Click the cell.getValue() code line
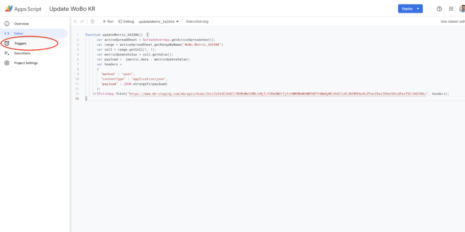The height and width of the screenshot is (232, 465). coord(135,54)
